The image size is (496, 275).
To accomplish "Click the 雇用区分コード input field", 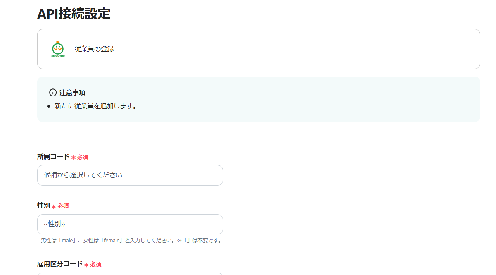I will pyautogui.click(x=130, y=273).
